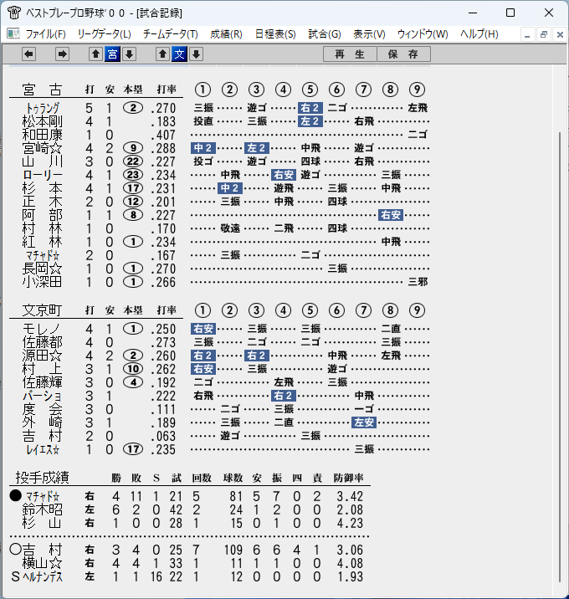Minimize the inner document window
Screen dimensions: 569x599
(527, 35)
